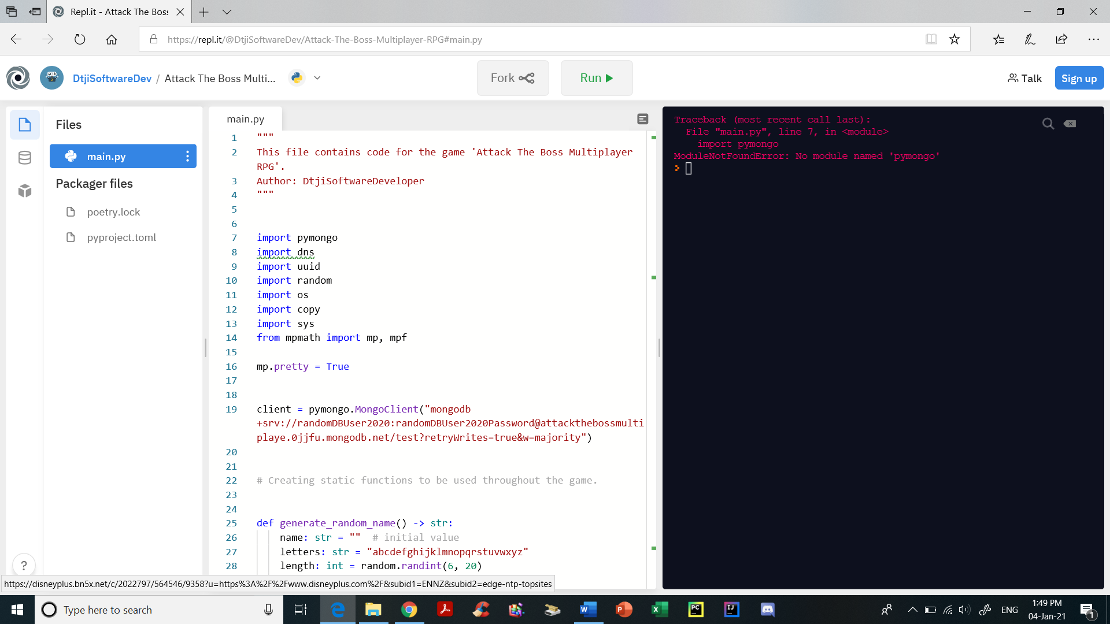
Task: Click the line 7 'import pymongo' code
Action: (x=297, y=237)
